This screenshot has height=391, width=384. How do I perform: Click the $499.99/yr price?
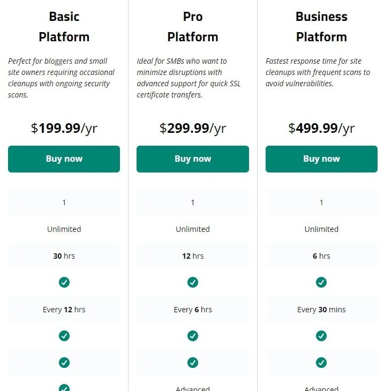coord(321,128)
